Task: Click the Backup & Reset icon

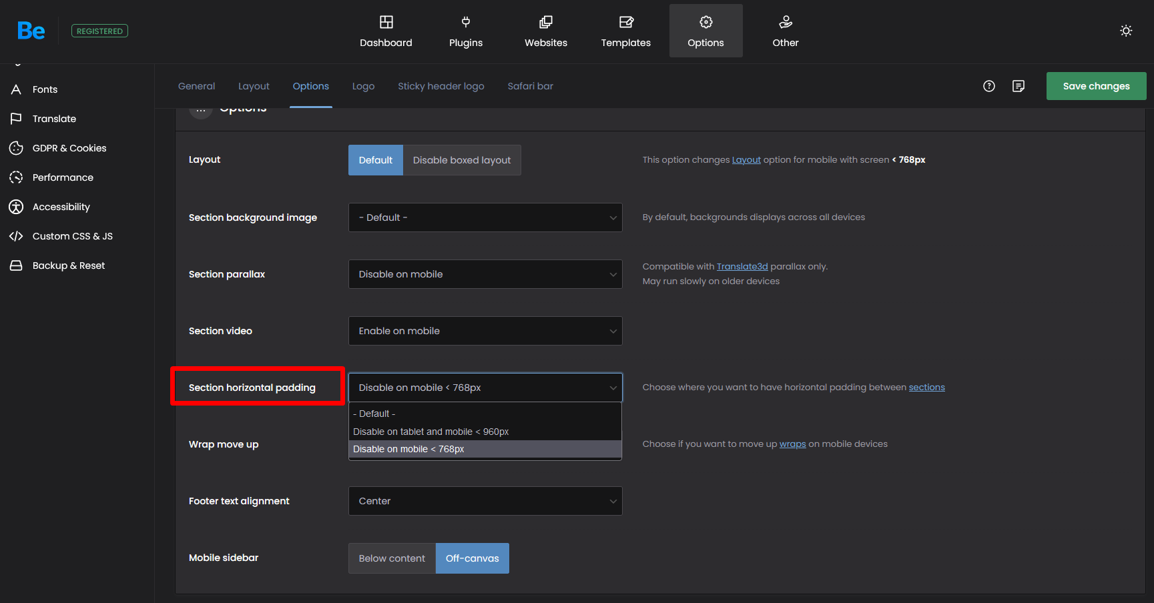Action: pyautogui.click(x=16, y=265)
